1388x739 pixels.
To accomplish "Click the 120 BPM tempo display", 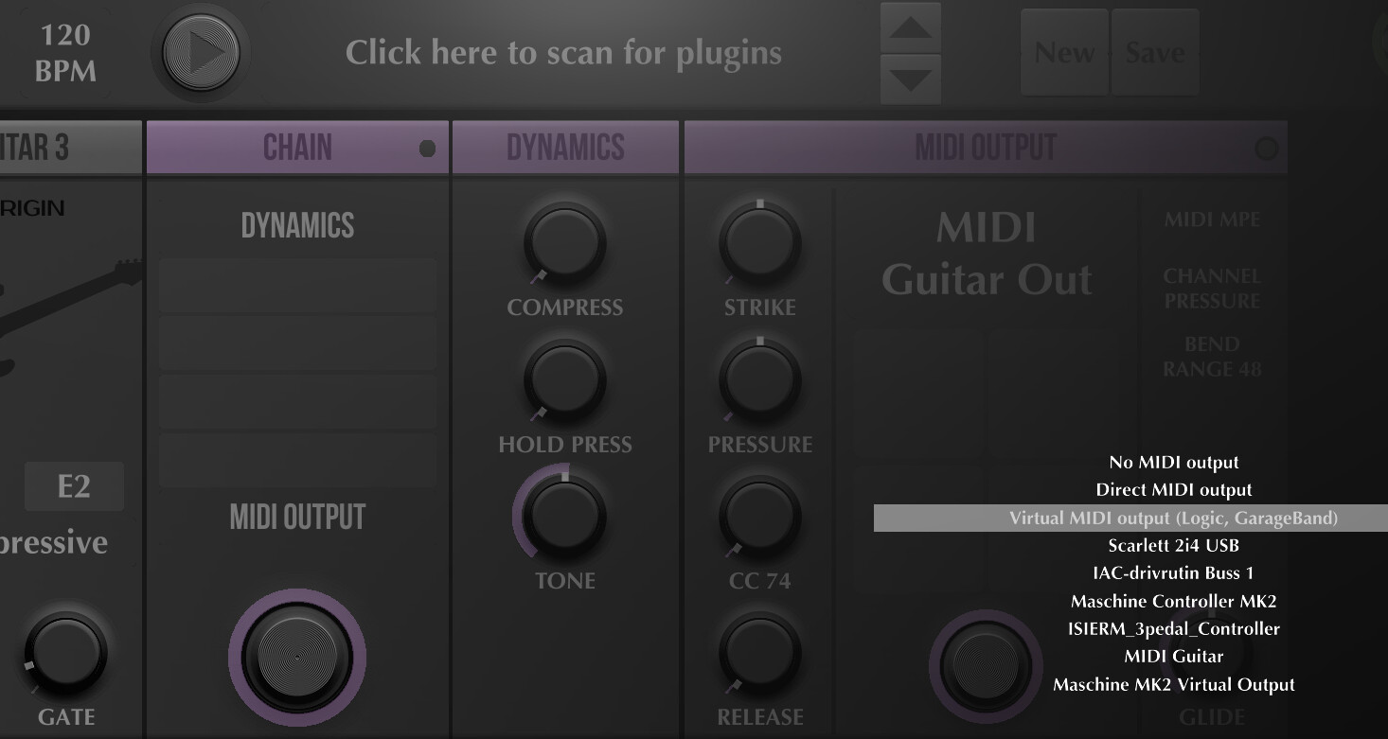I will click(65, 53).
